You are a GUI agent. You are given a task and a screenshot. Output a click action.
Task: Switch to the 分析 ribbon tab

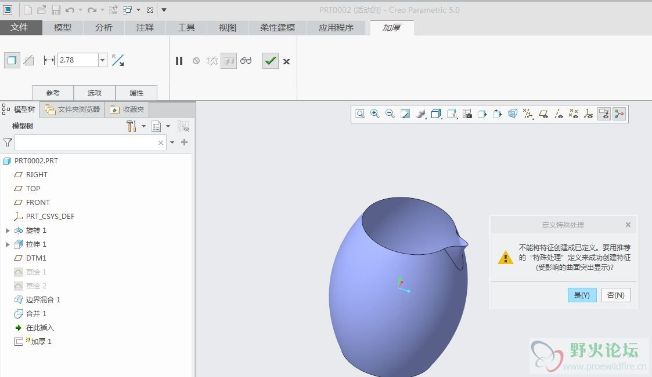(104, 27)
